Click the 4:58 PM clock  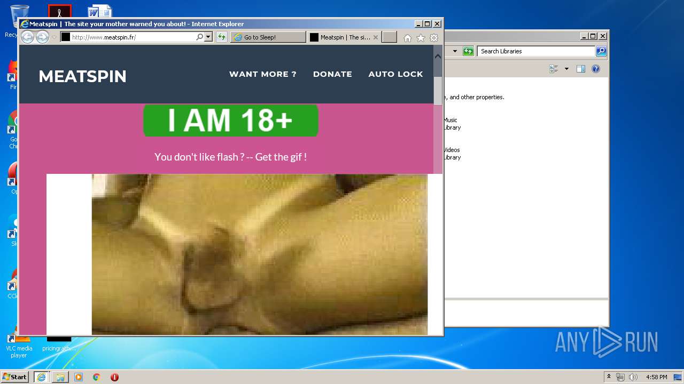pyautogui.click(x=656, y=377)
